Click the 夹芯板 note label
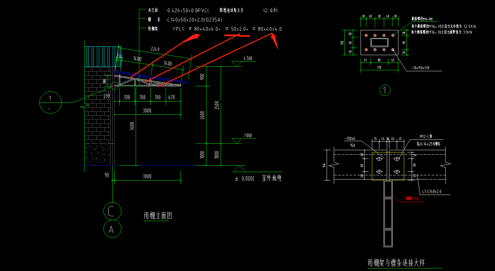 (x=153, y=10)
